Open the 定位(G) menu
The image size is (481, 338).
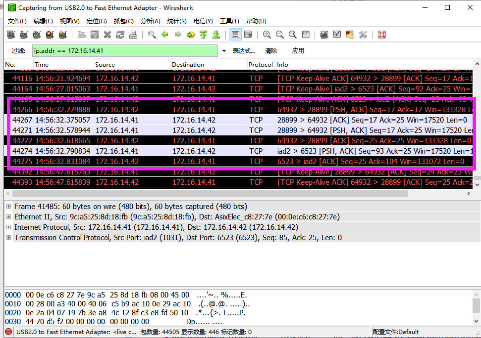coord(97,21)
